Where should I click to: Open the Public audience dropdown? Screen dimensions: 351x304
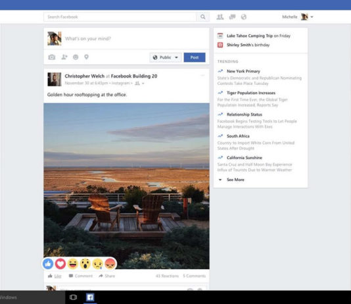(x=166, y=57)
